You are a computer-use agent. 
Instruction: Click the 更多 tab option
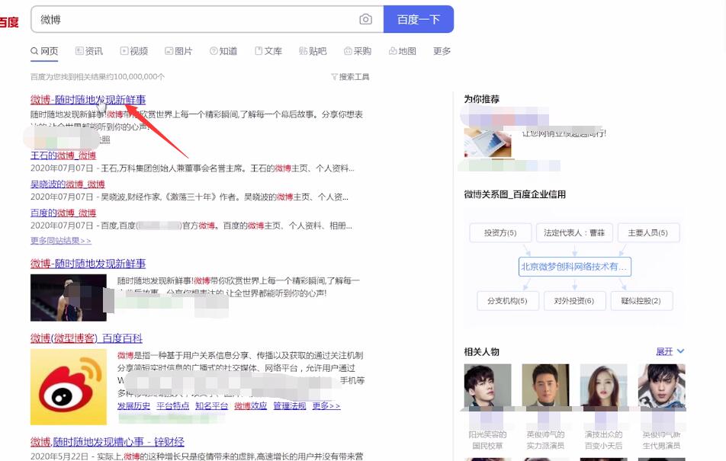442,51
